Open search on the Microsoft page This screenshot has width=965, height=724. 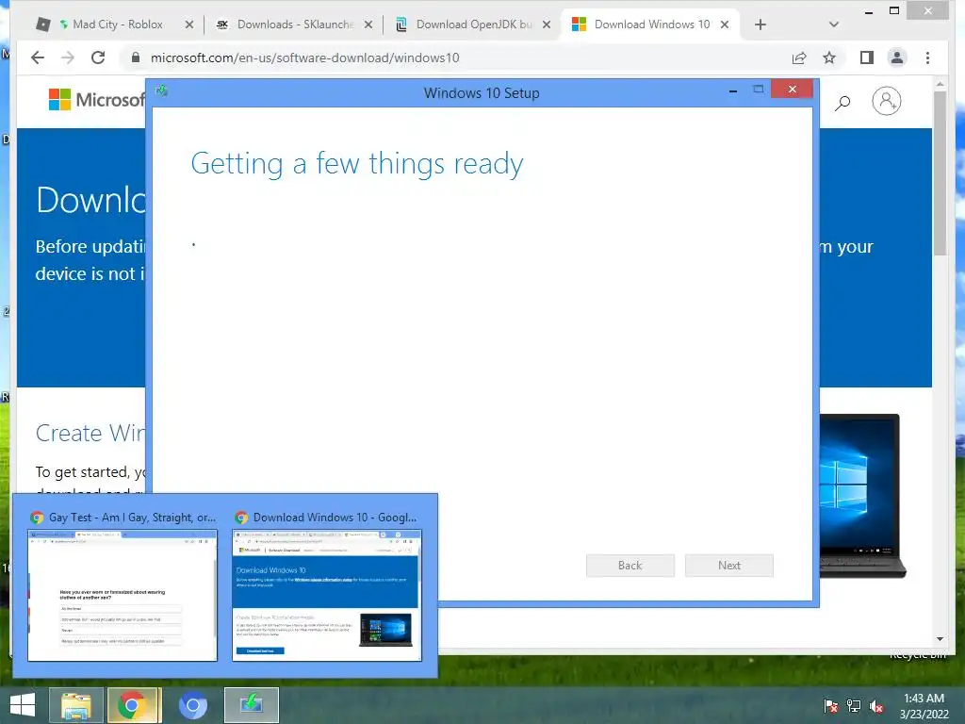842,102
